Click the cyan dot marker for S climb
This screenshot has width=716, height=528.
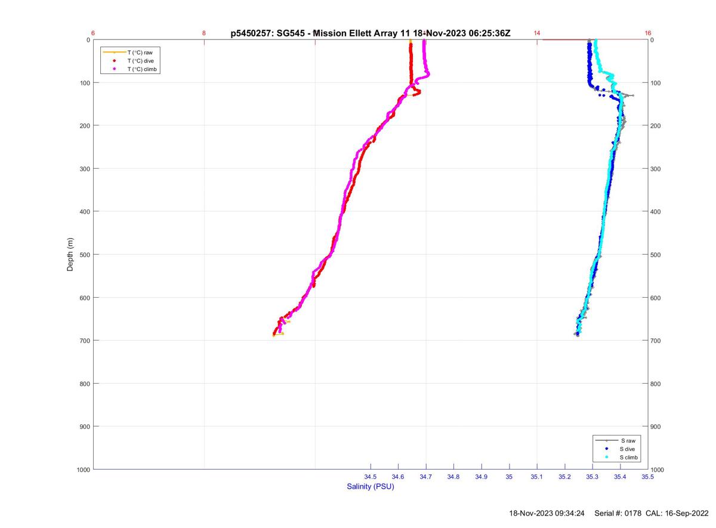tap(607, 457)
